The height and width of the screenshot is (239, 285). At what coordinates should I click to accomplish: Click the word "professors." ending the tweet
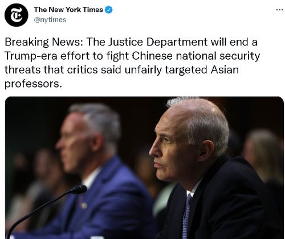click(x=33, y=84)
